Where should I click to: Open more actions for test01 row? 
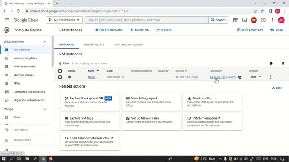coord(271,77)
